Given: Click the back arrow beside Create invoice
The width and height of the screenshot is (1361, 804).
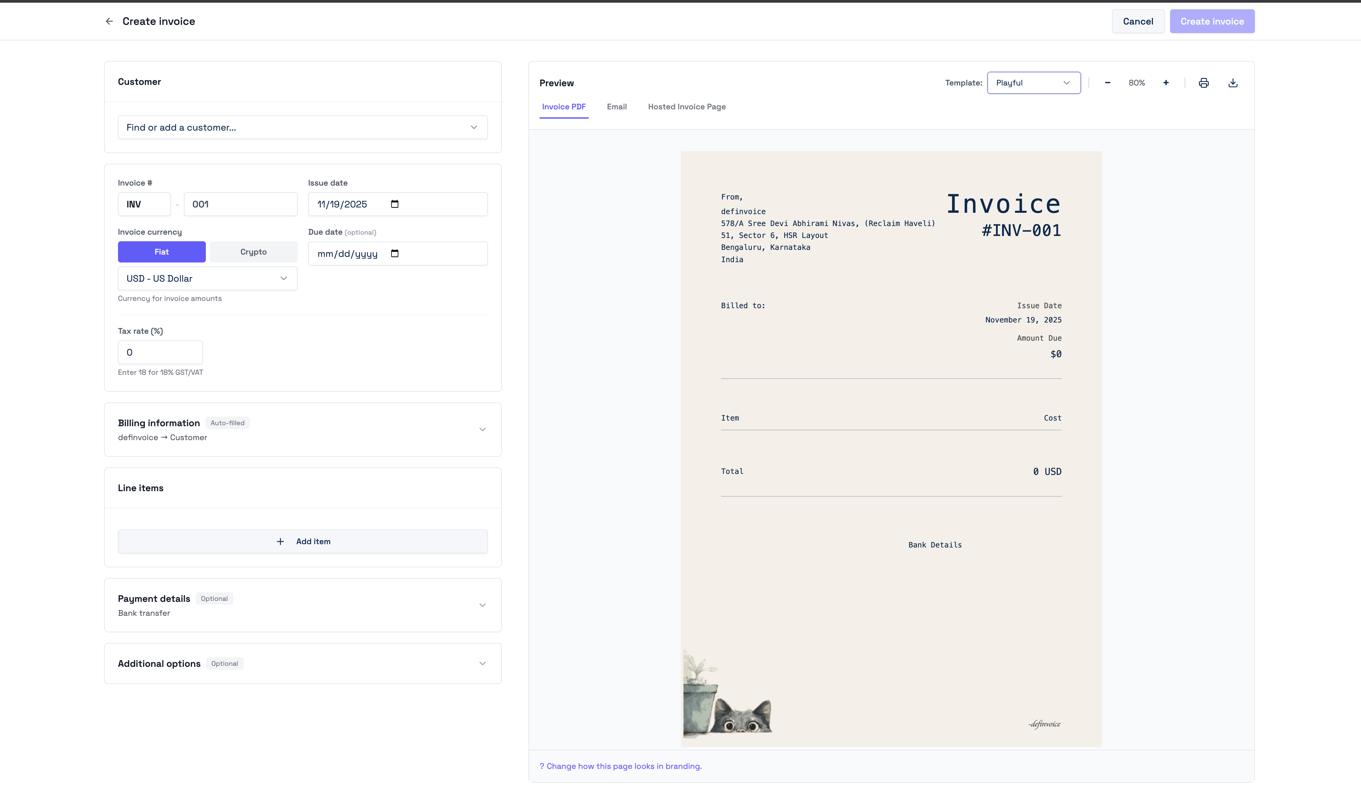Looking at the screenshot, I should coord(109,21).
